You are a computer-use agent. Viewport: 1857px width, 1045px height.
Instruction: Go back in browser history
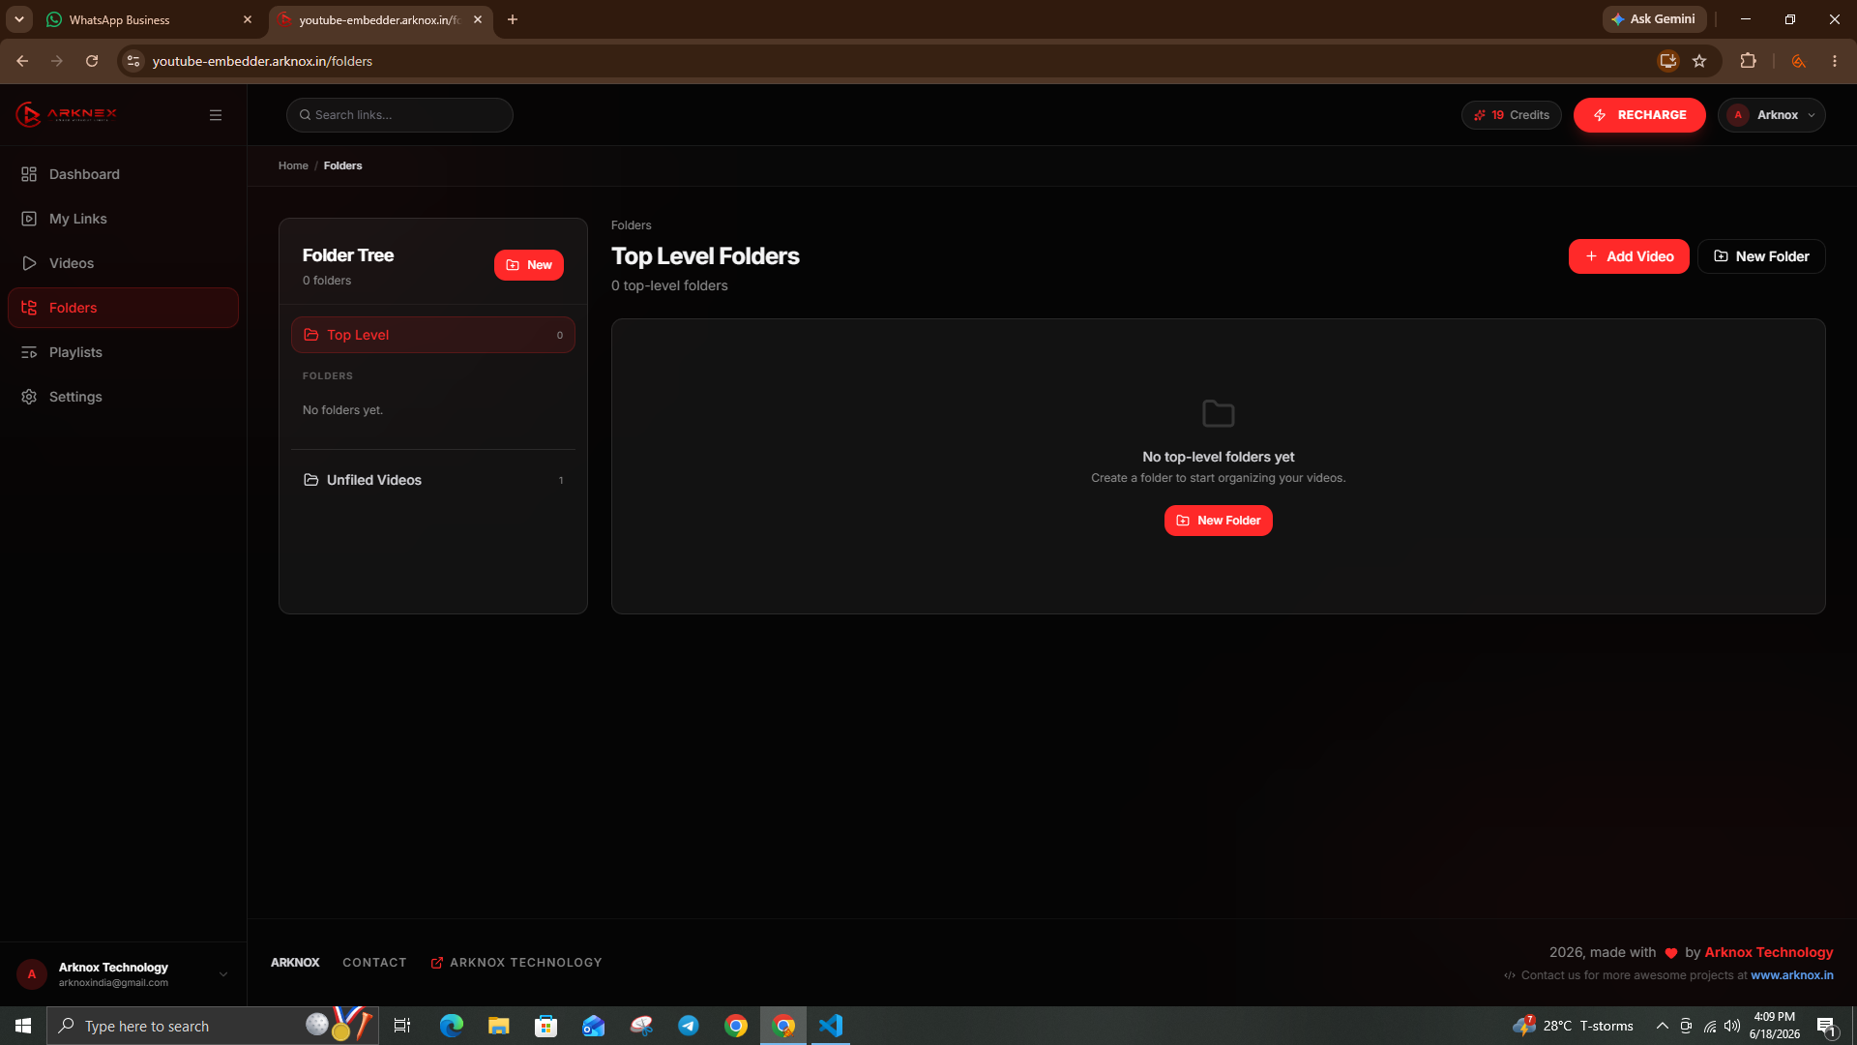pos(22,61)
